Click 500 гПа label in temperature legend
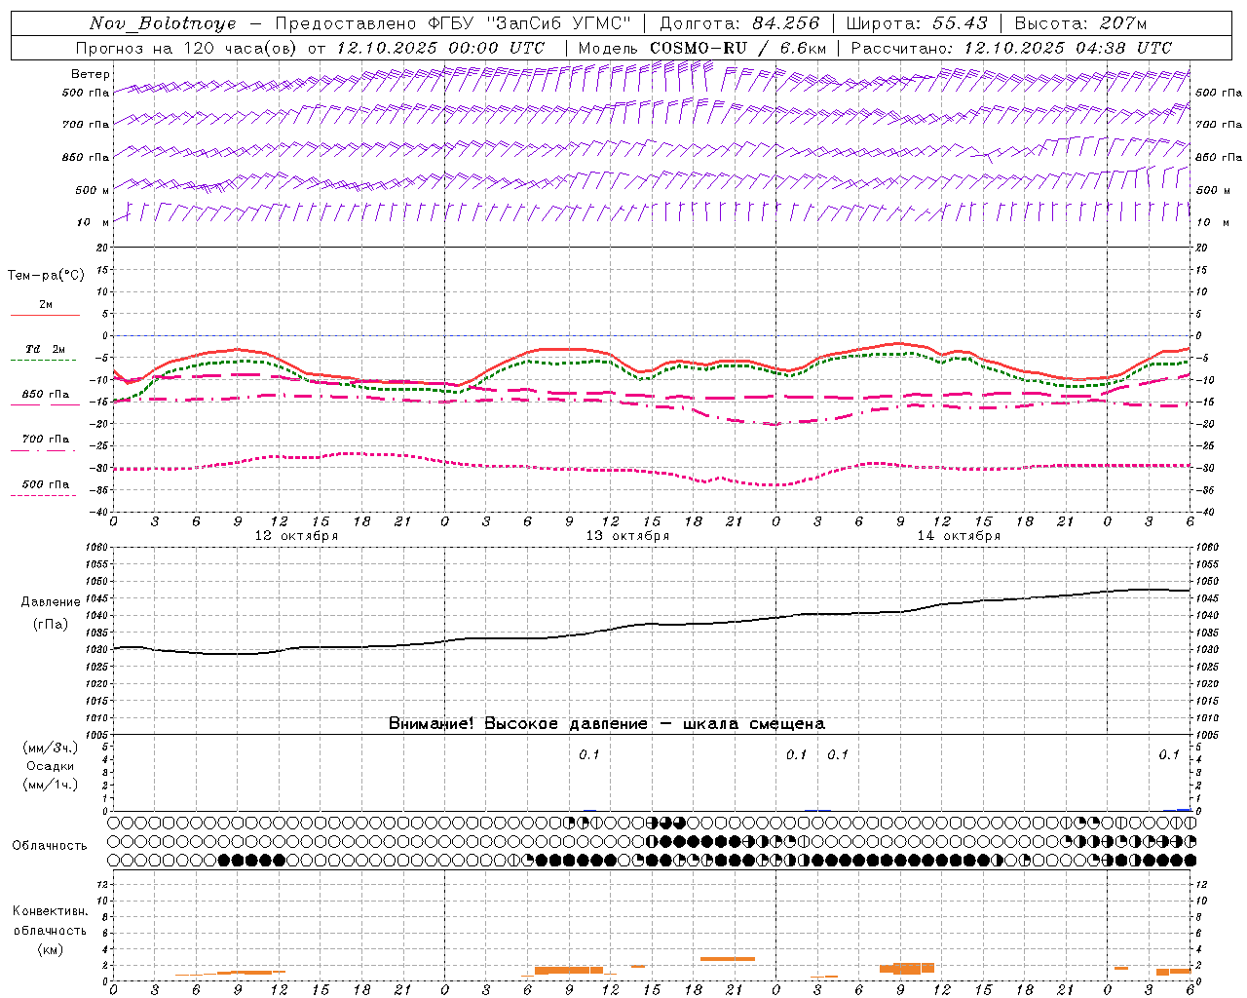This screenshot has width=1247, height=998. coord(46,484)
